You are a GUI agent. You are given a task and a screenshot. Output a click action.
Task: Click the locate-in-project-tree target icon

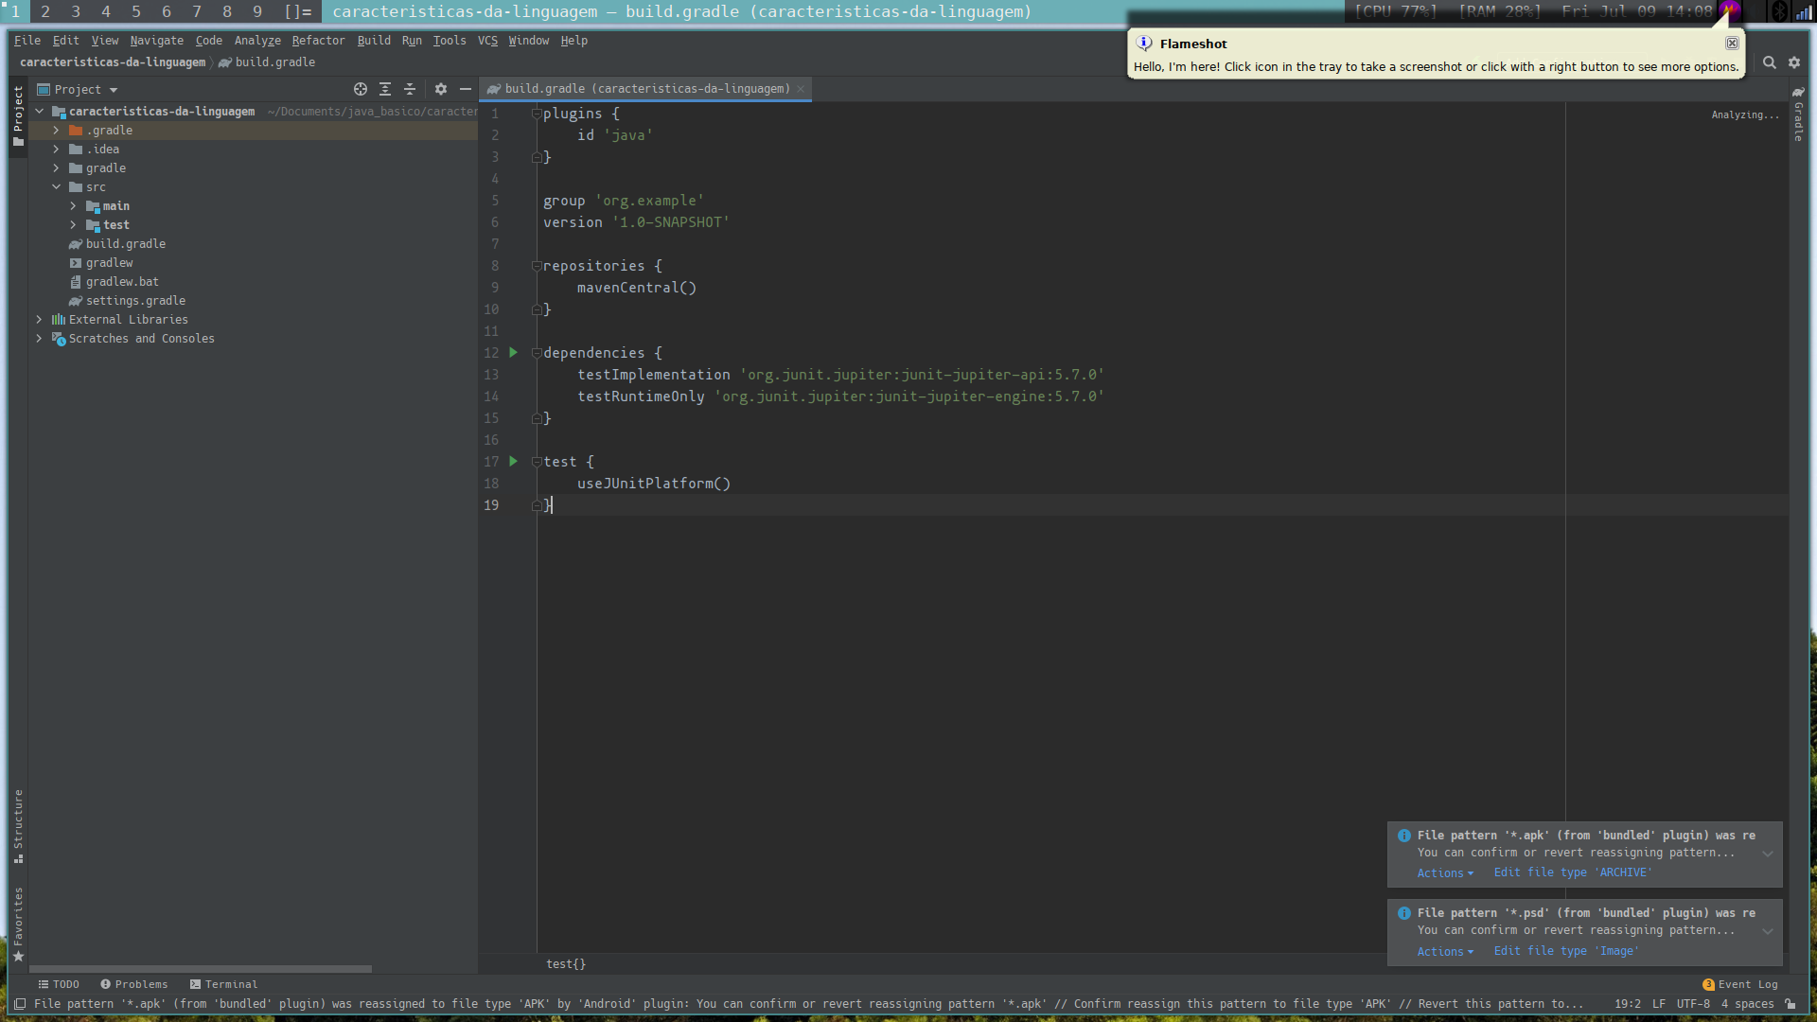[361, 89]
